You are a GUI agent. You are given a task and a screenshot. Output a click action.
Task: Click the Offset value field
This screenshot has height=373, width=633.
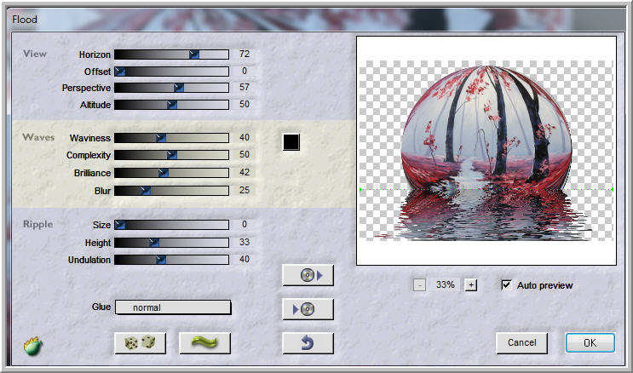(x=245, y=71)
